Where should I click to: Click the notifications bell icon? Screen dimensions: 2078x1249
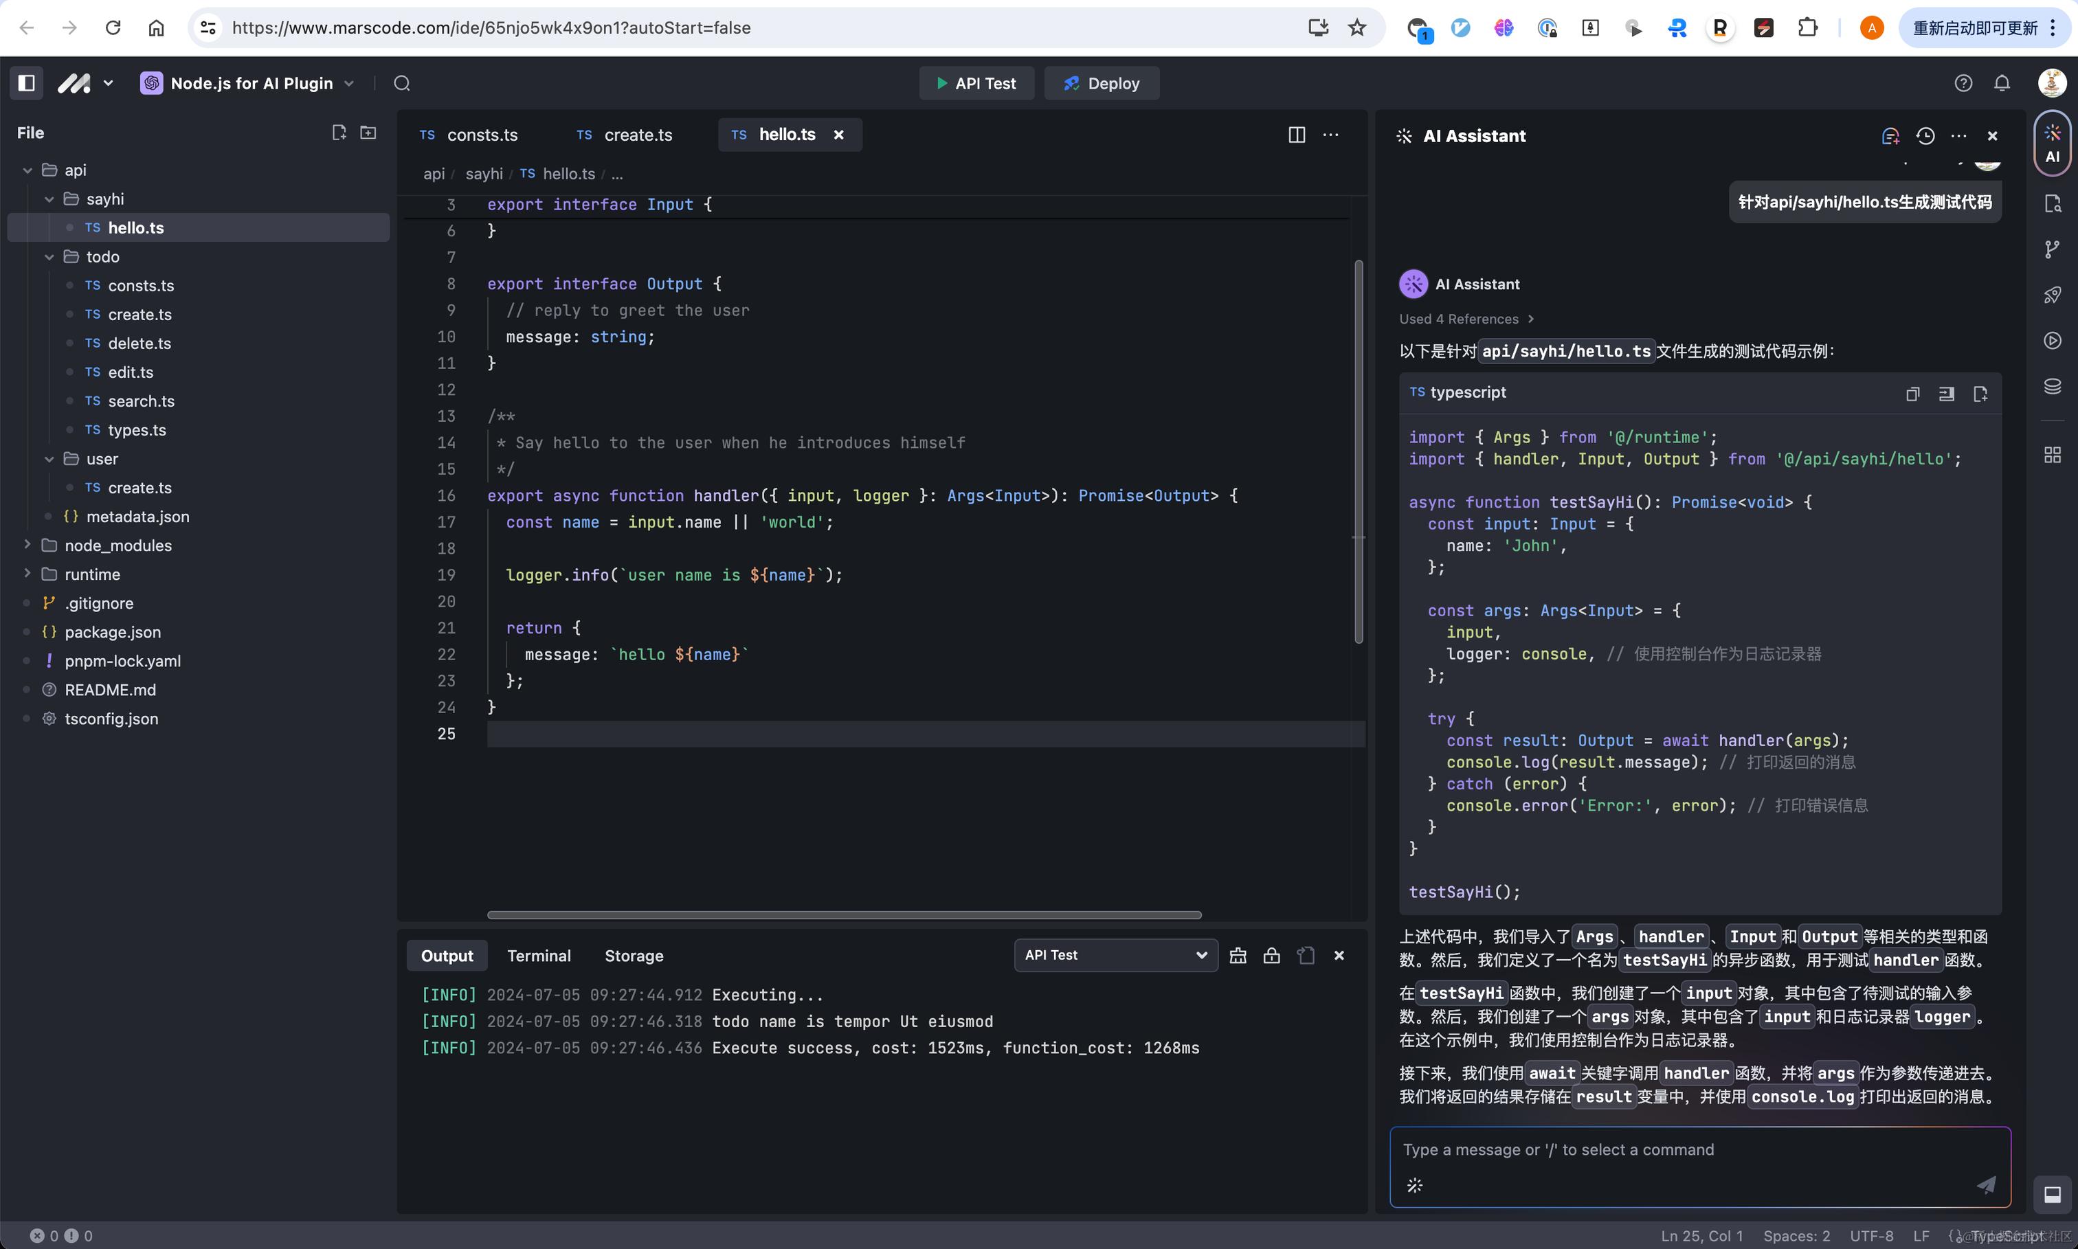[x=2002, y=83]
